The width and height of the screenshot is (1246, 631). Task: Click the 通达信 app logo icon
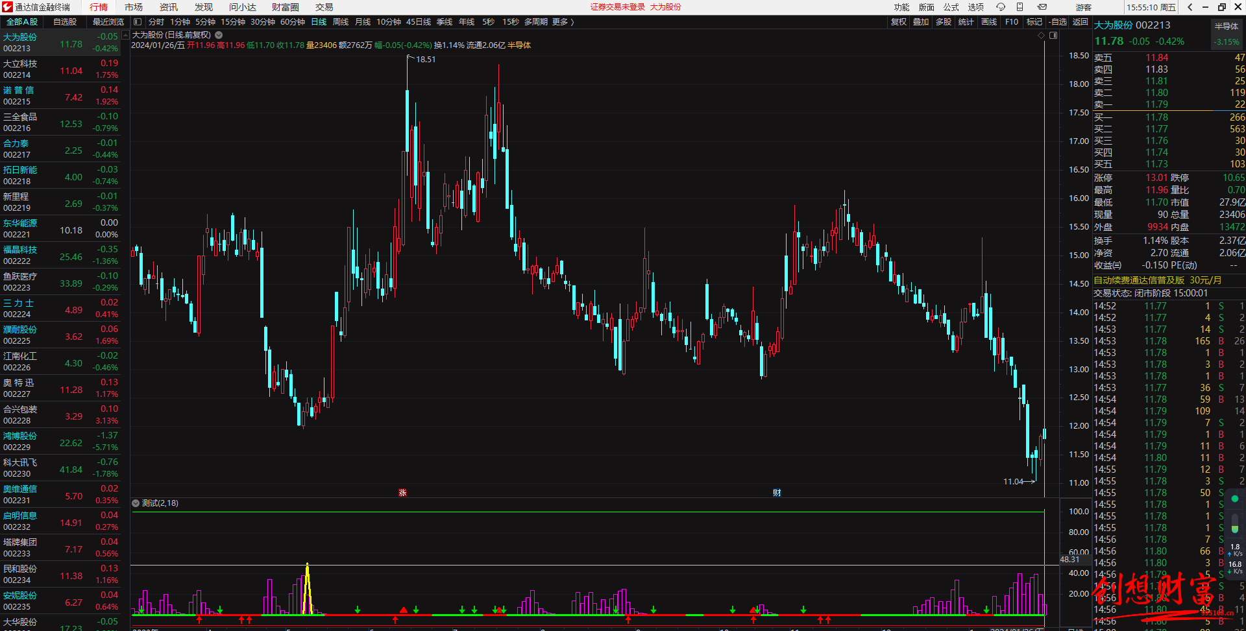click(x=7, y=7)
